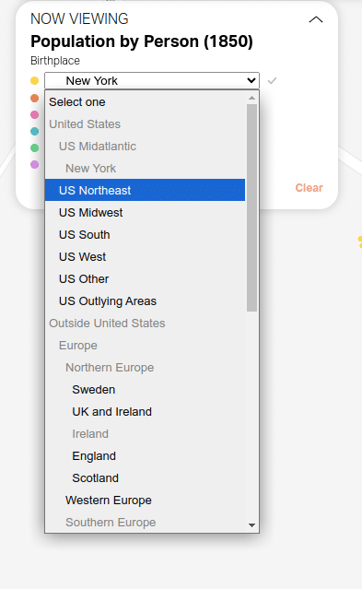
Task: Open the New York birthplace dropdown
Action: (152, 80)
